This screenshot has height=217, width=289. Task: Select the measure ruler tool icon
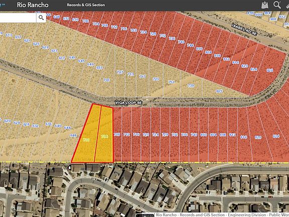pyautogui.click(x=287, y=6)
